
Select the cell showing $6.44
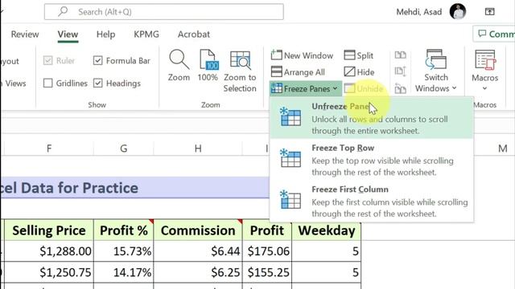(x=198, y=251)
